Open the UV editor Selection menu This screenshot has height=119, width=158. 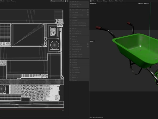[x=3, y=1]
